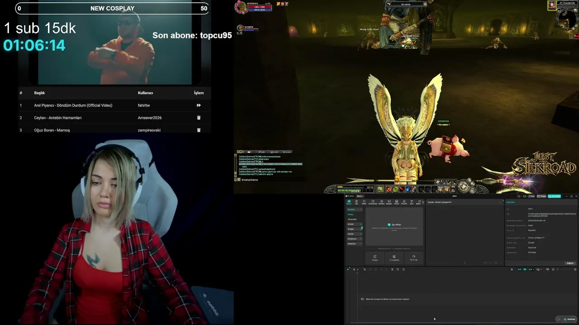Open the CapCut Menü dropdown
Screen dimensions: 579x325
tap(360, 196)
